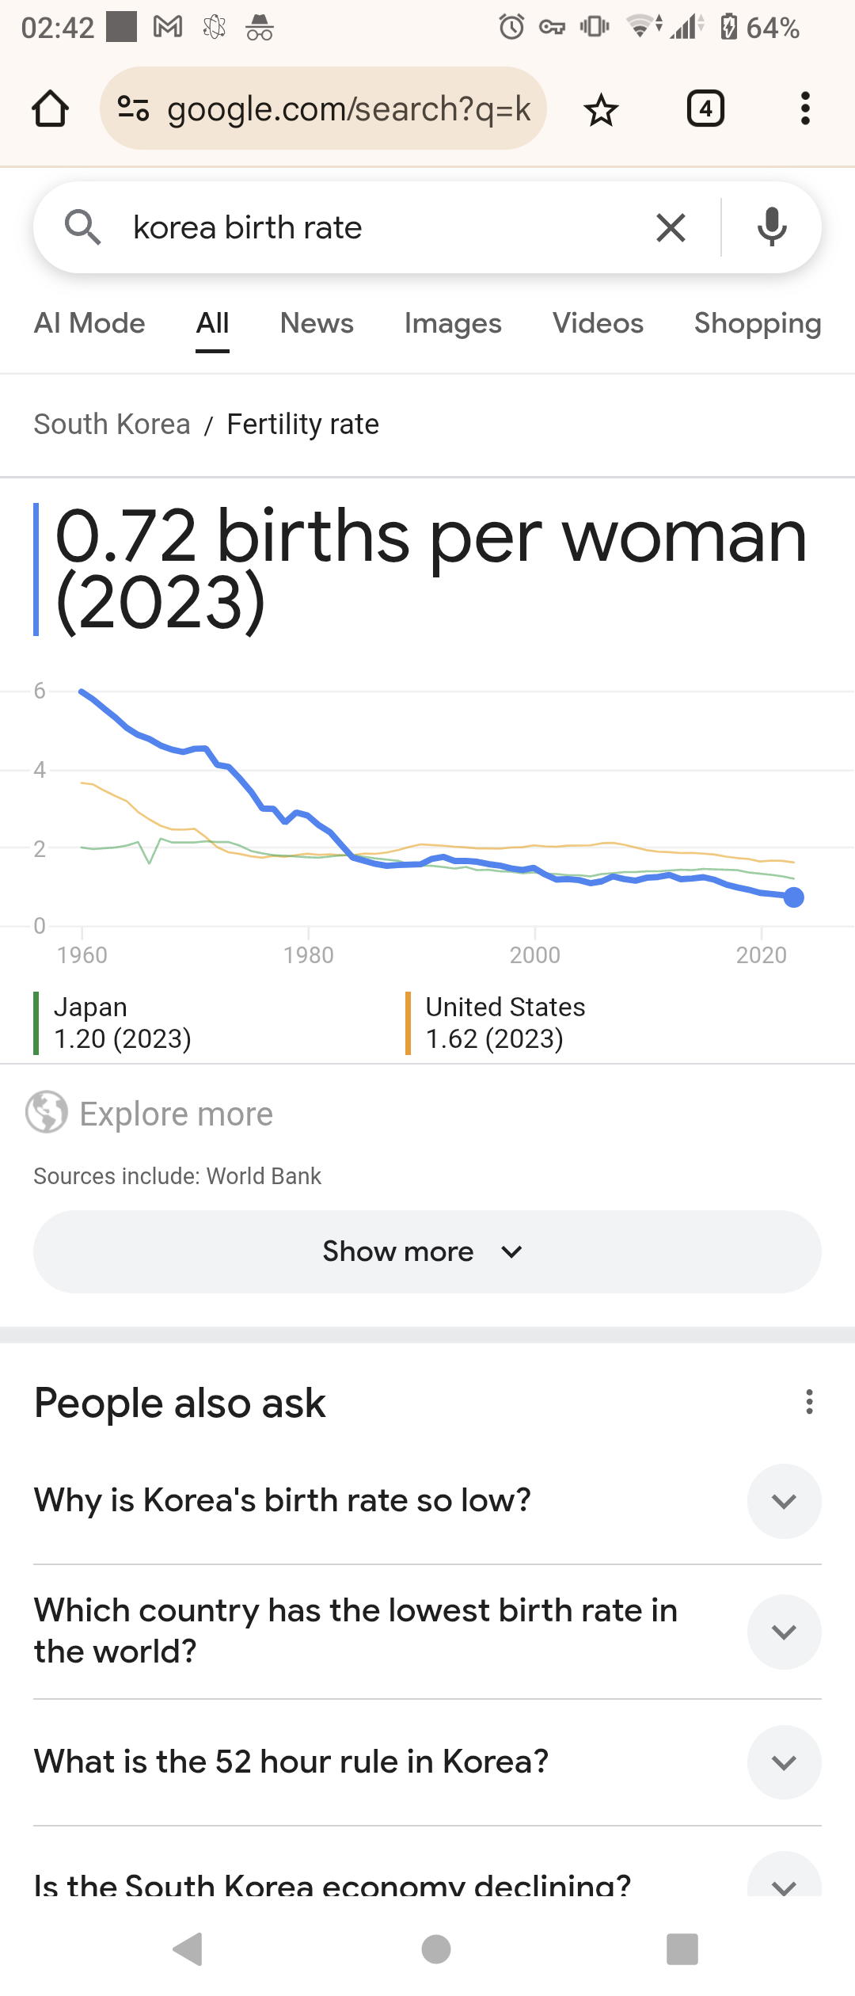Open the site info icon in address bar
The width and height of the screenshot is (855, 1996).
131,109
